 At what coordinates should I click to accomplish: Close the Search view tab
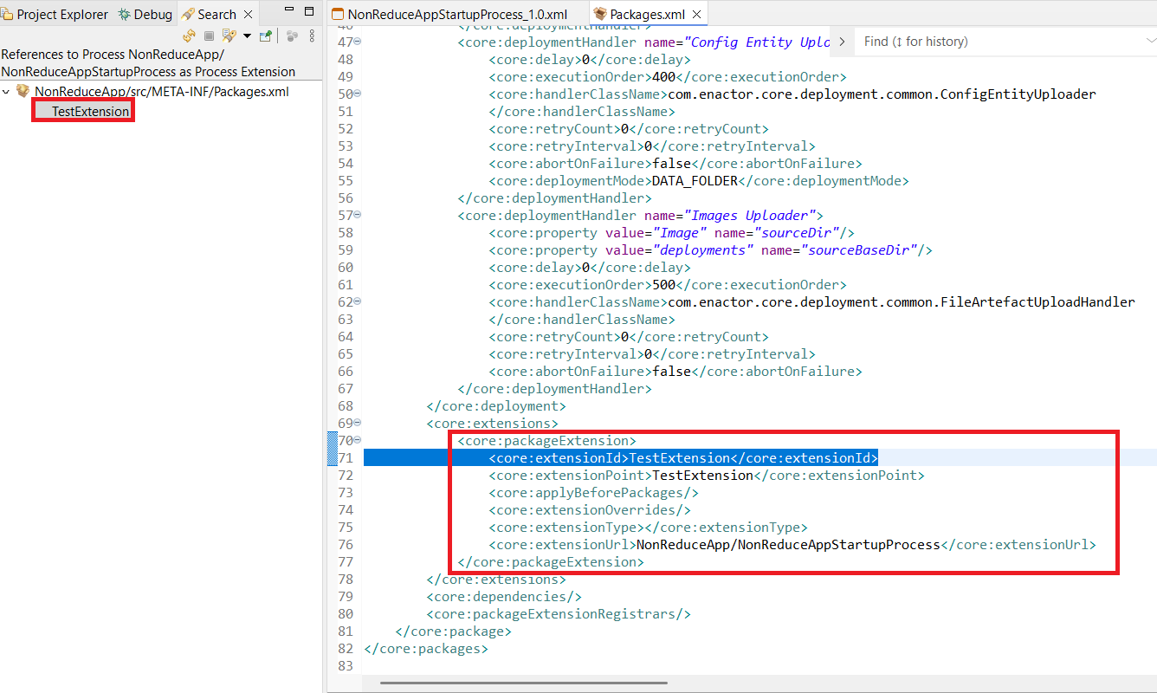pos(248,15)
